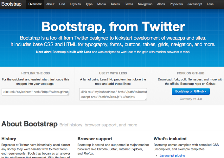This screenshot has height=158, width=224.
Task: Select the Overview nav item
Action: 35,4
